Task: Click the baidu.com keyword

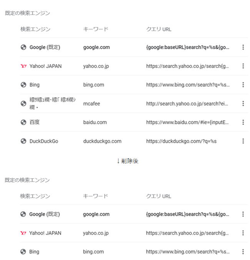Action: click(x=95, y=123)
